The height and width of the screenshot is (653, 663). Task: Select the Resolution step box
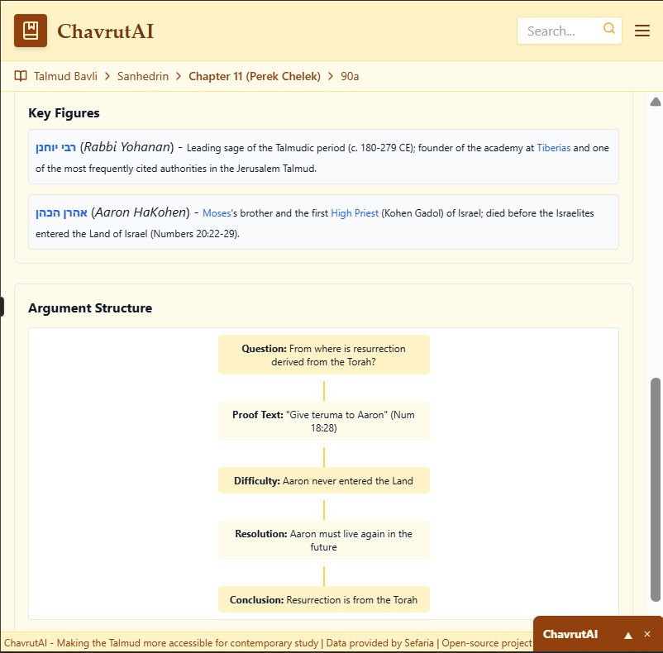click(x=323, y=540)
